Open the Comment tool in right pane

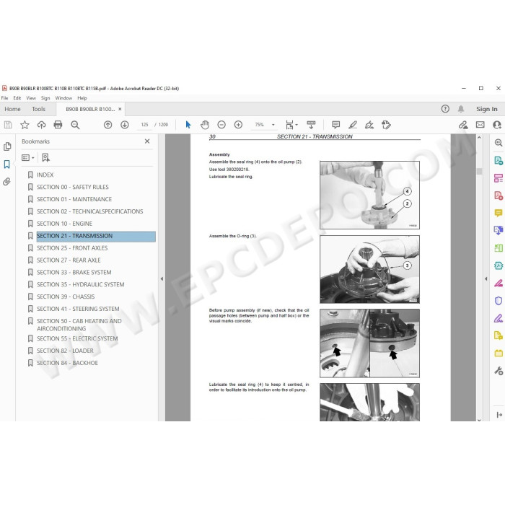(499, 213)
